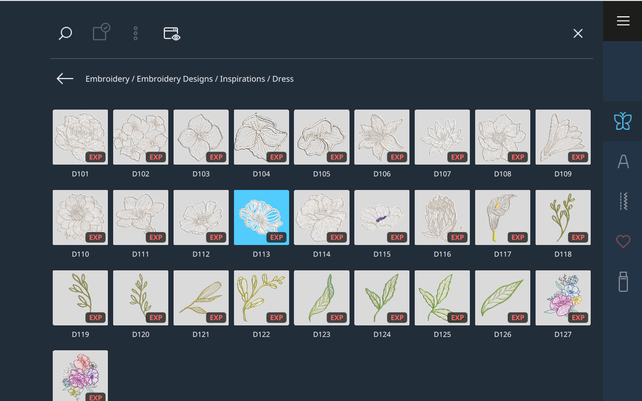Select the D127 colorful bouquet thumbnail
This screenshot has height=401, width=642.
click(x=563, y=298)
